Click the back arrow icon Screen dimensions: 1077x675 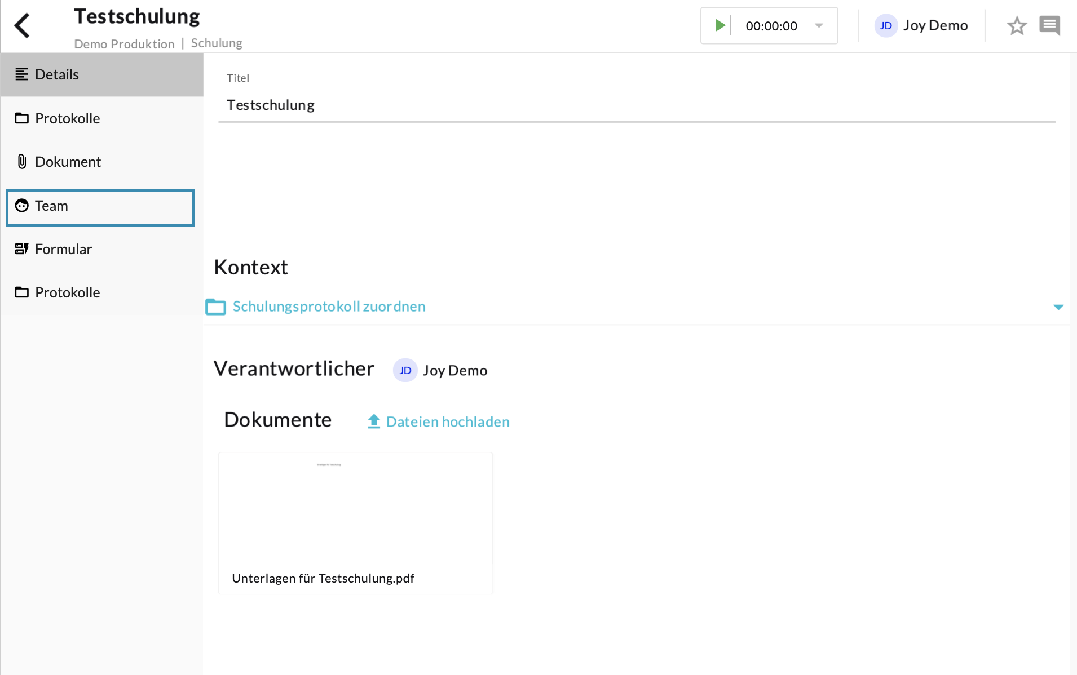coord(23,26)
